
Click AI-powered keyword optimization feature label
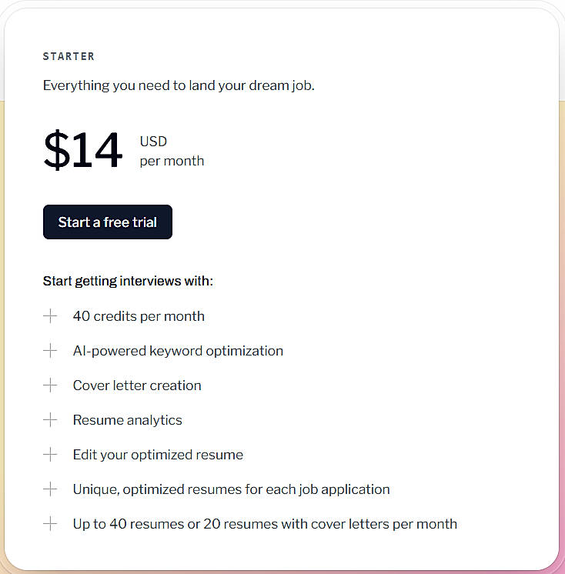178,351
